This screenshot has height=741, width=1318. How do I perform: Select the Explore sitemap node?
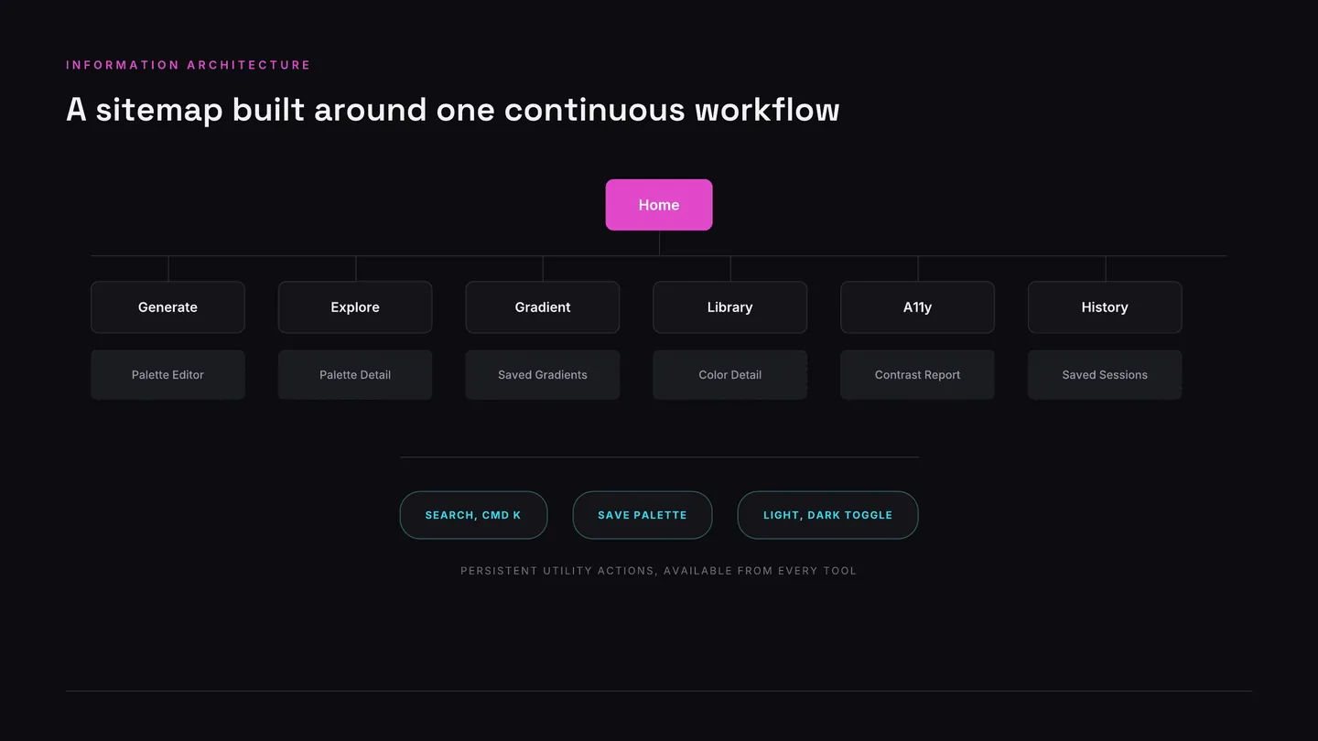[x=355, y=307]
